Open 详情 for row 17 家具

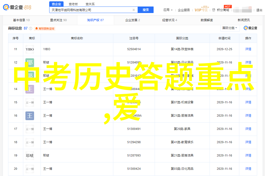coord(248,129)
